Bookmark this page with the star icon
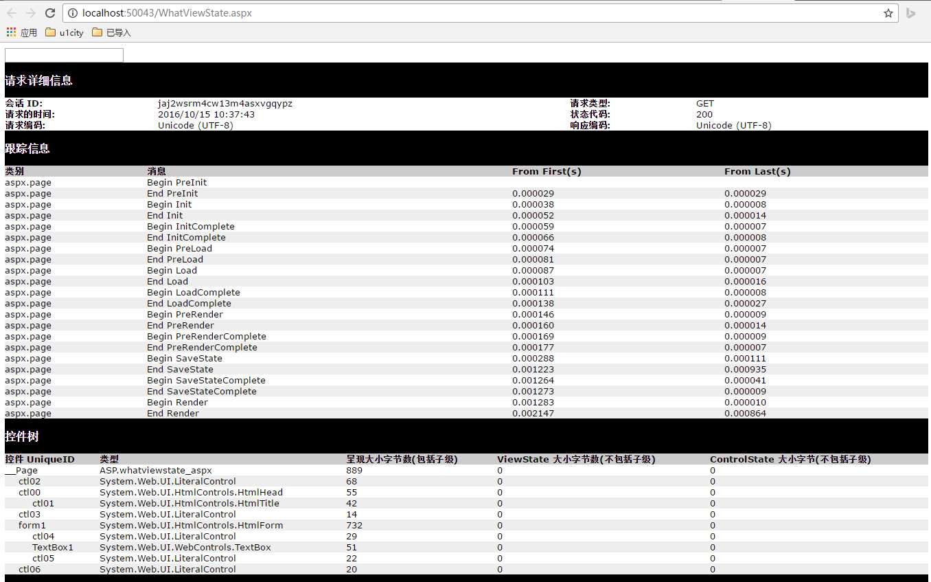The height and width of the screenshot is (582, 931). coord(888,13)
